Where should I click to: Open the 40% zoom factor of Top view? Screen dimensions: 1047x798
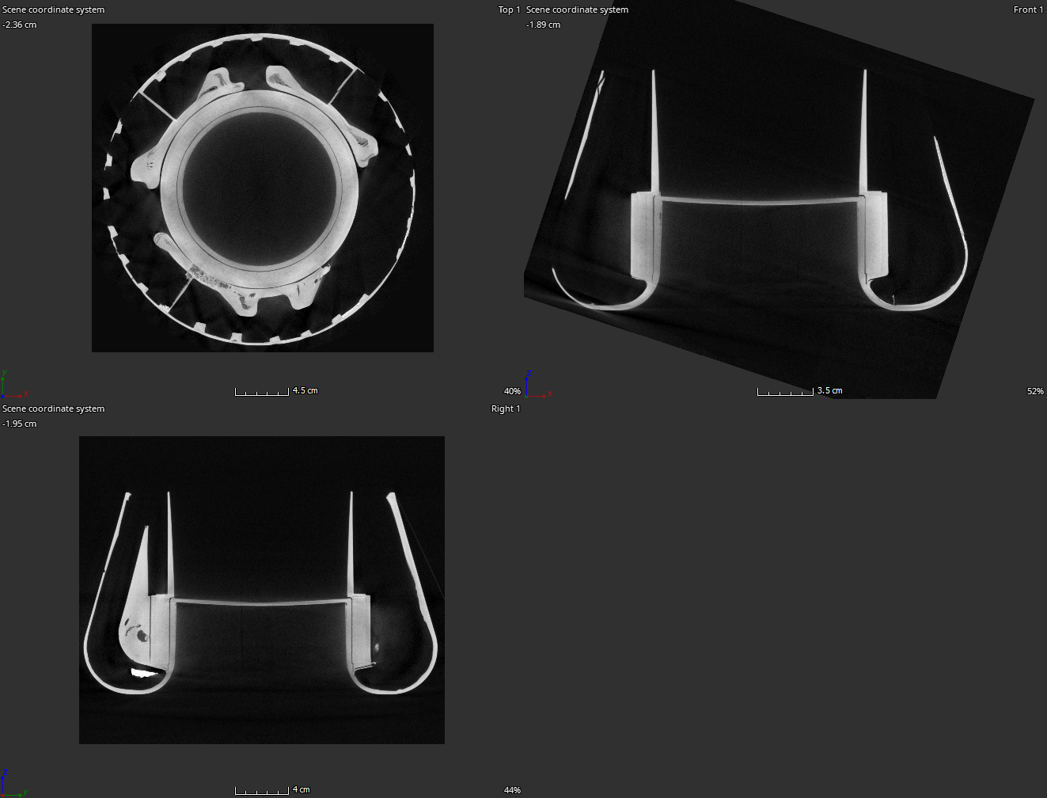pyautogui.click(x=512, y=391)
